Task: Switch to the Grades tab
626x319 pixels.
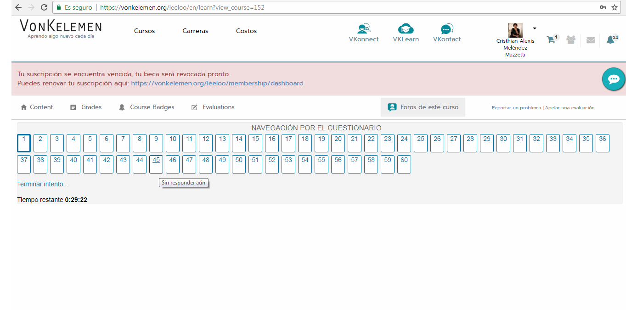Action: click(86, 107)
